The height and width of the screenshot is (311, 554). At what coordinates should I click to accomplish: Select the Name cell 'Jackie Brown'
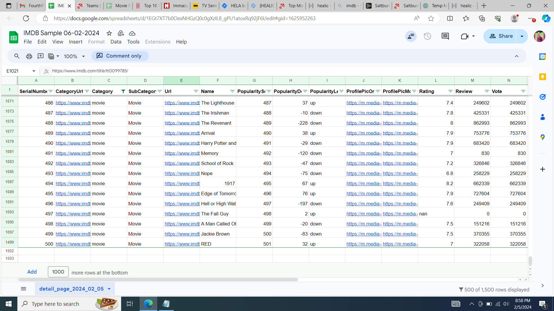218,234
